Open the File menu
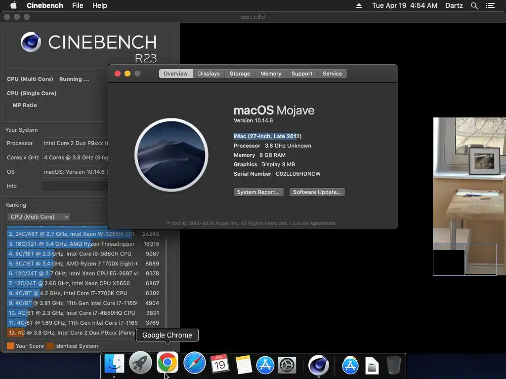The image size is (506, 379). click(78, 5)
